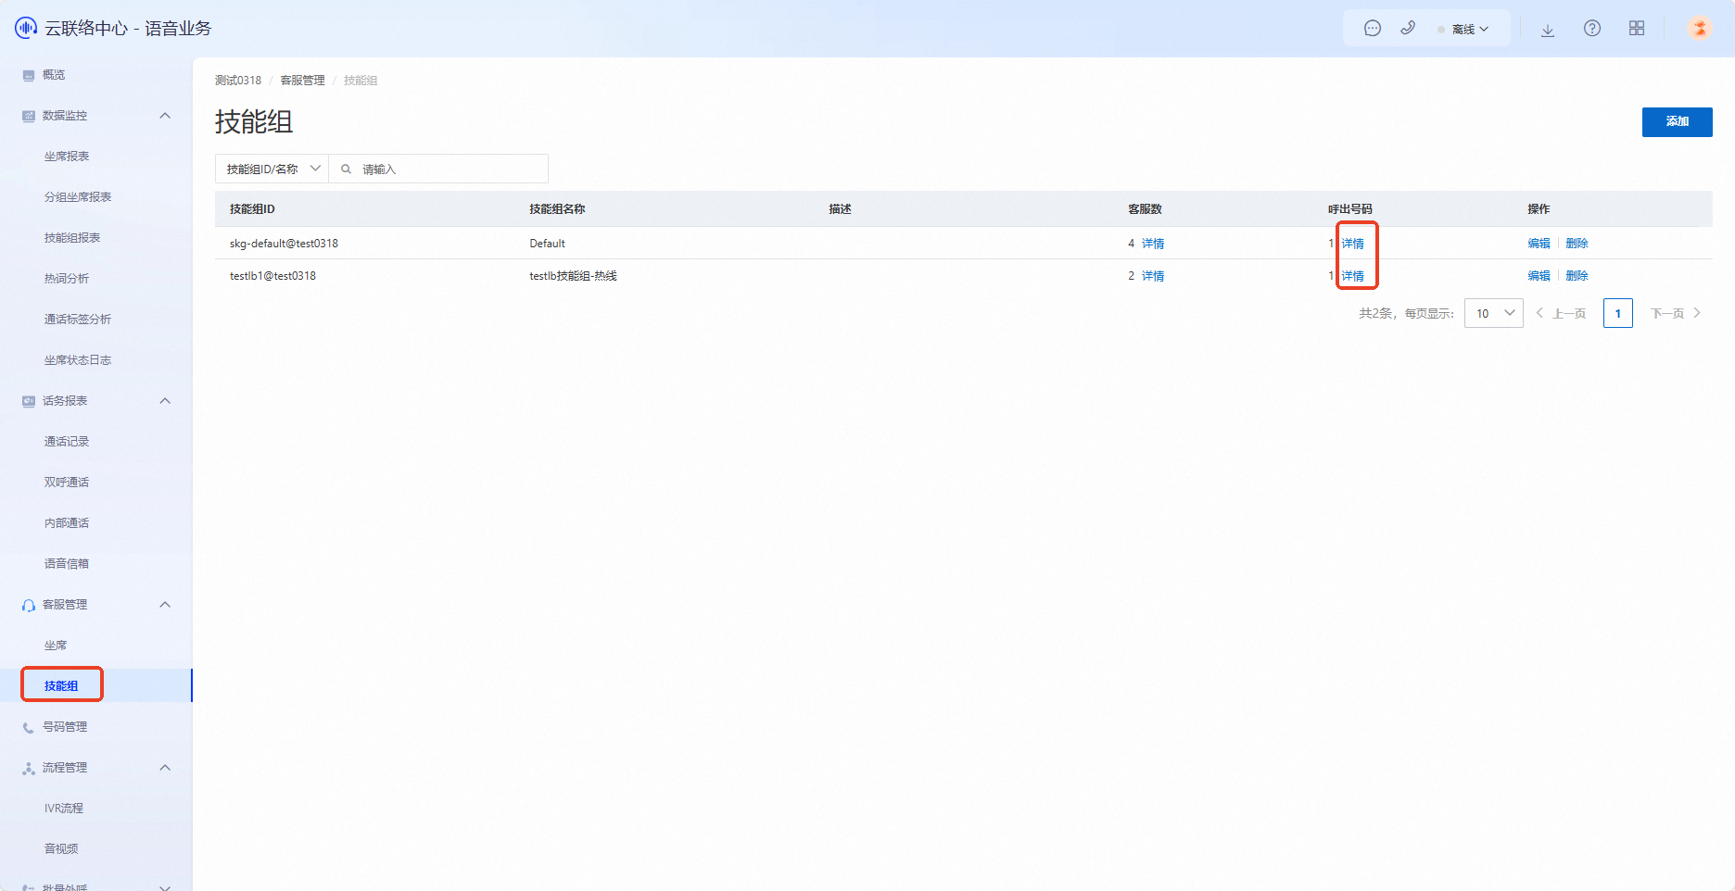Click 删除 for testlb技能组-热线
This screenshot has width=1735, height=891.
(x=1577, y=276)
